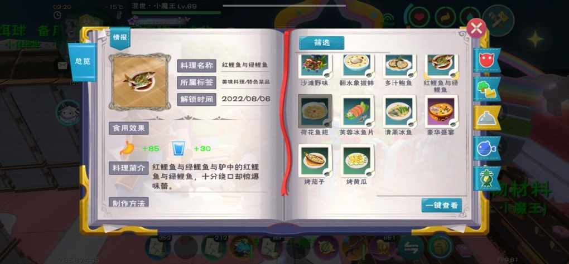
Task: Open the blue fish bookmark
Action: pos(486,148)
